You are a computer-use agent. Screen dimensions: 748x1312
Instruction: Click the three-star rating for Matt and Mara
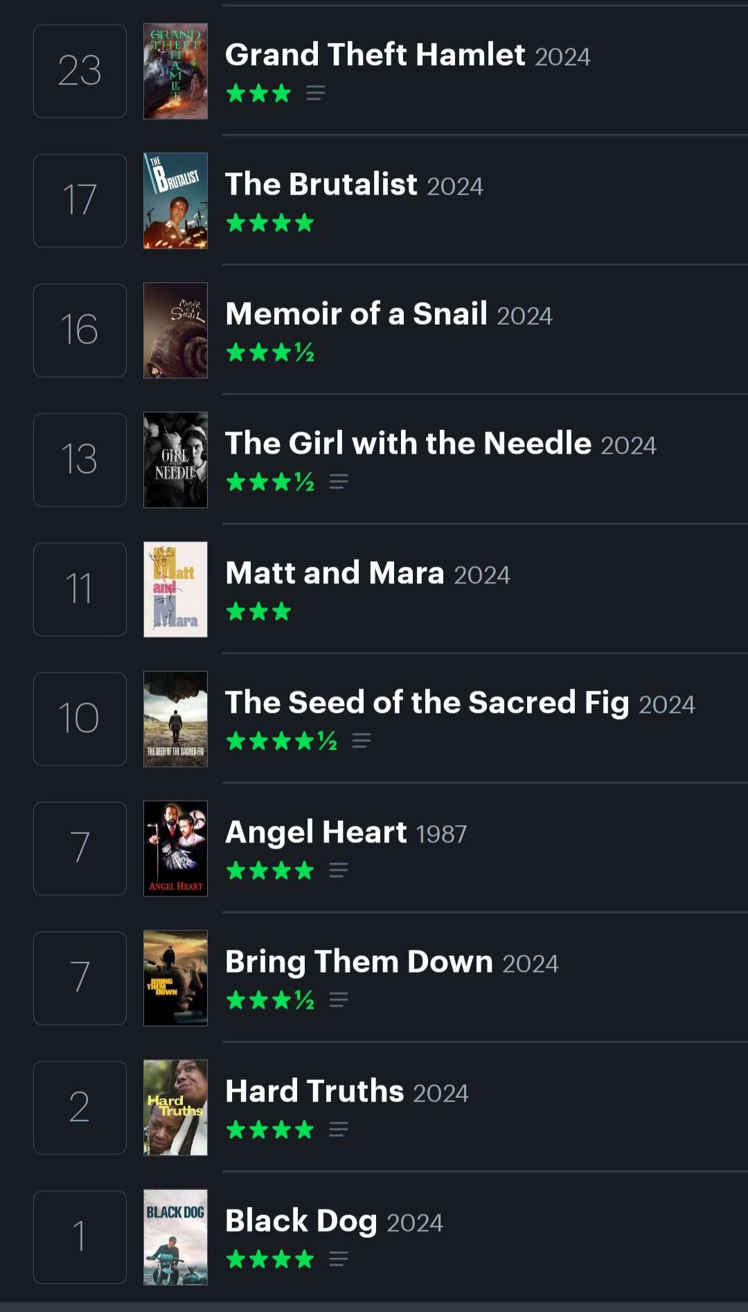click(x=258, y=612)
